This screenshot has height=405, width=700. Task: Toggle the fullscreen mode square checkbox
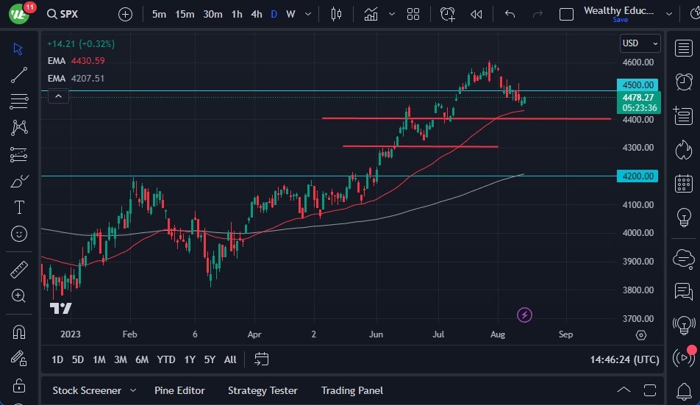pyautogui.click(x=566, y=14)
